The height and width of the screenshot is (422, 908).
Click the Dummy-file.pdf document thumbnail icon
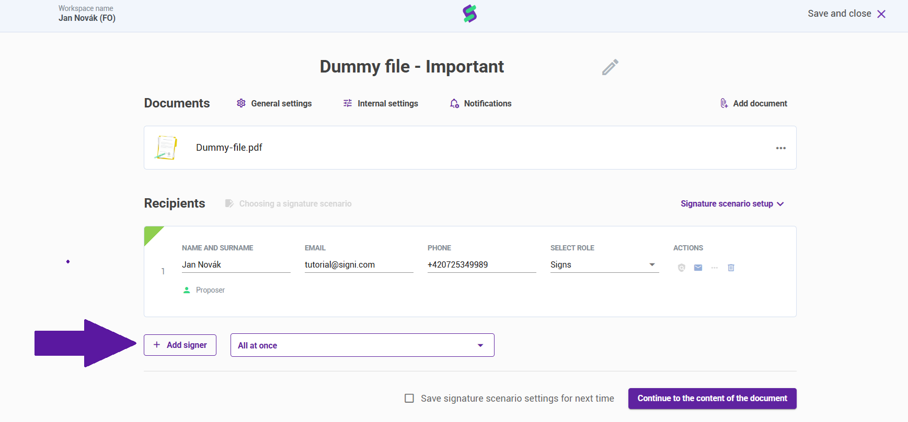[166, 148]
